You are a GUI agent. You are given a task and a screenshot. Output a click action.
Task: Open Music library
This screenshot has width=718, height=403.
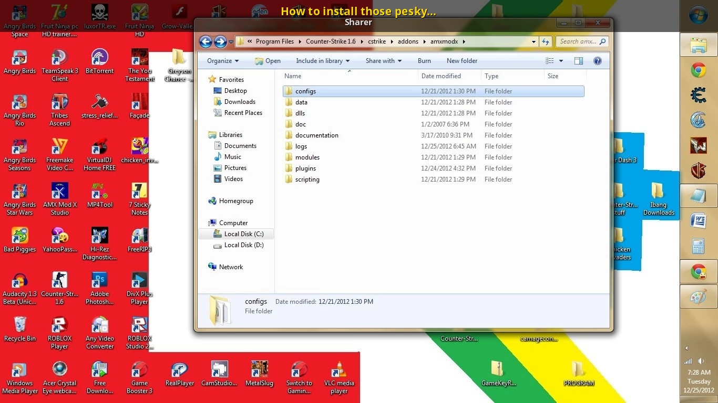pyautogui.click(x=233, y=157)
